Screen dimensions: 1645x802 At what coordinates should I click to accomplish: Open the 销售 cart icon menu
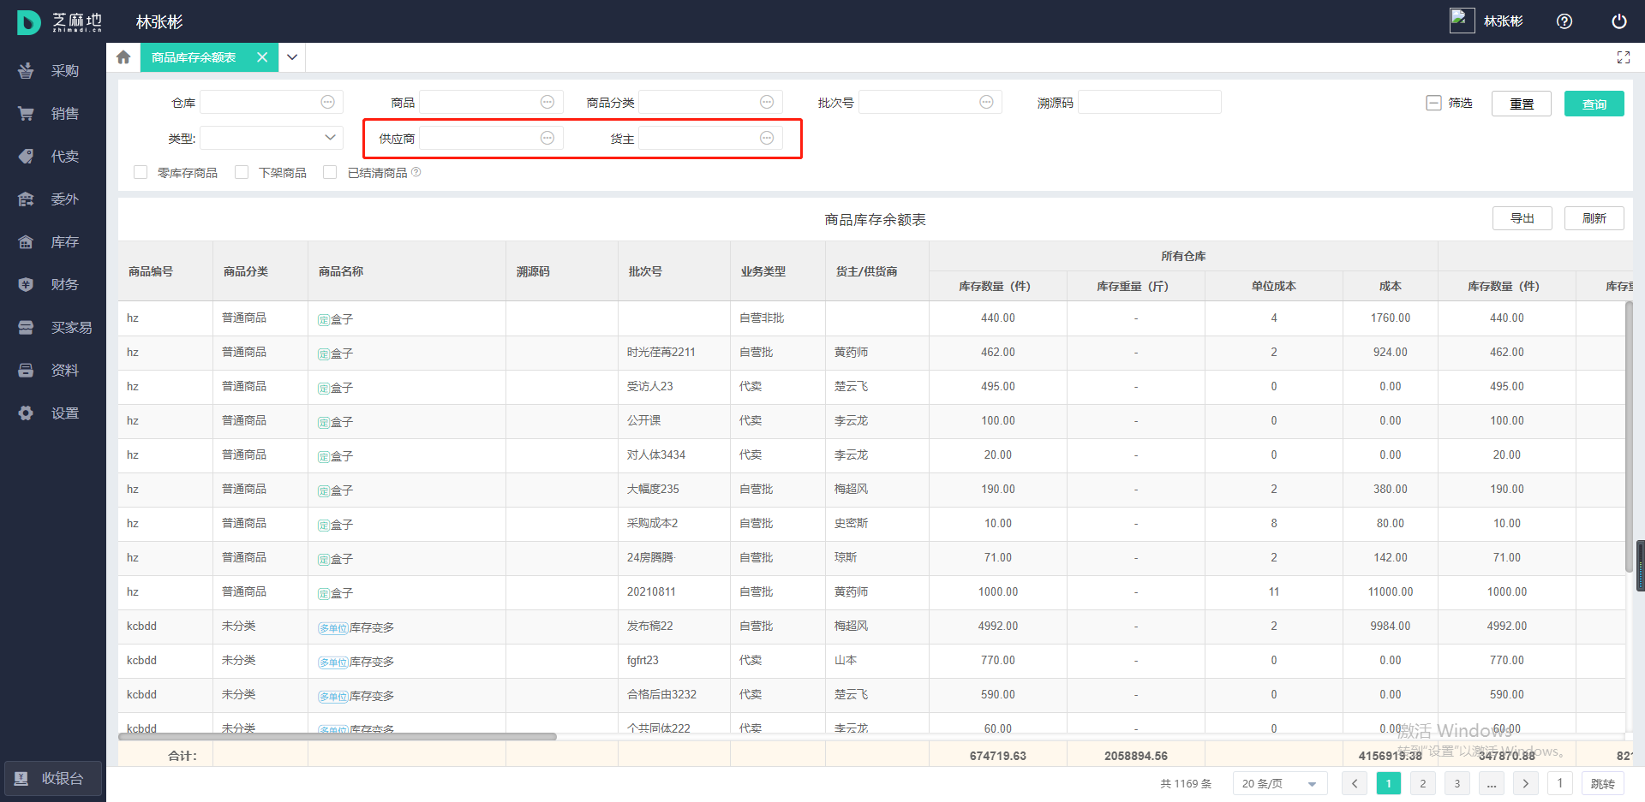(x=26, y=114)
